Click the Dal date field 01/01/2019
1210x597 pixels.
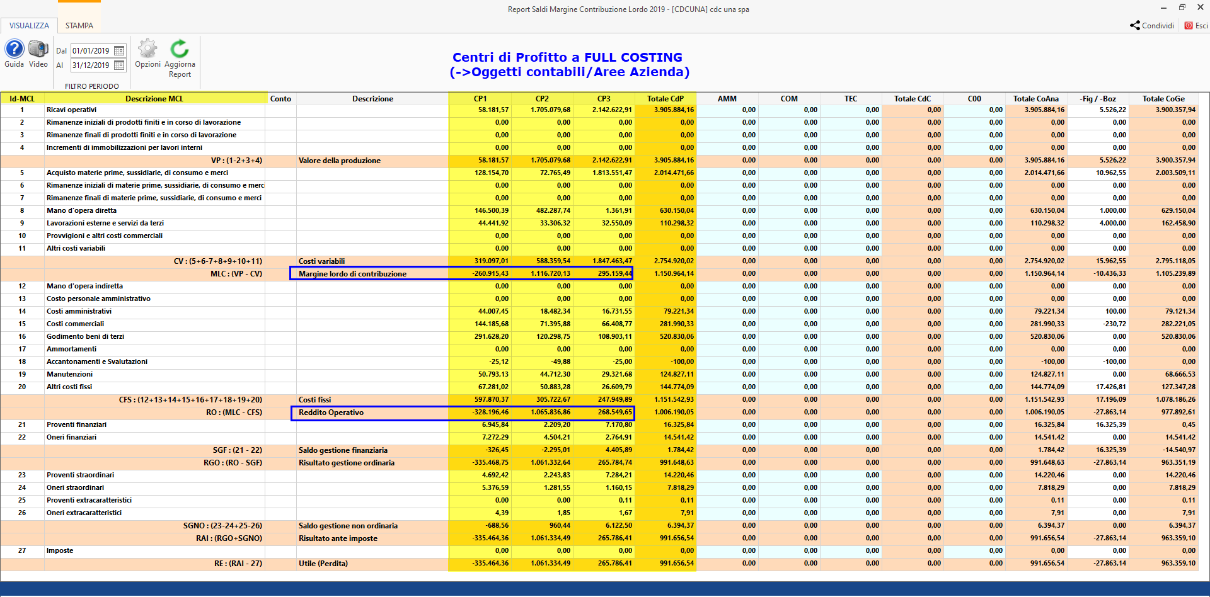[x=91, y=51]
